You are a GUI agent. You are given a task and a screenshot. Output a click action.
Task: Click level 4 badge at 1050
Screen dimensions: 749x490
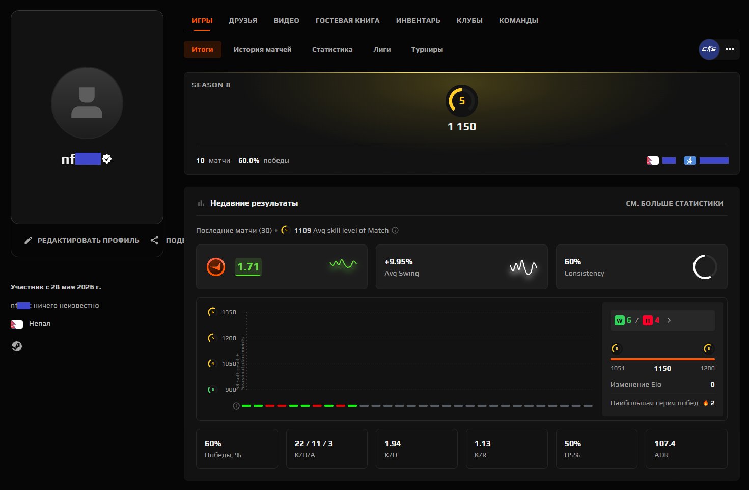pos(212,363)
